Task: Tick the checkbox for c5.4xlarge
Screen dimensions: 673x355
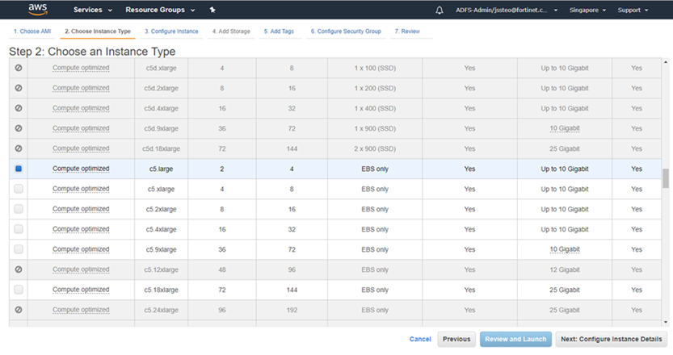Action: pyautogui.click(x=19, y=229)
